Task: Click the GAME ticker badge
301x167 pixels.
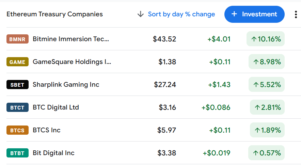Action: click(x=17, y=62)
